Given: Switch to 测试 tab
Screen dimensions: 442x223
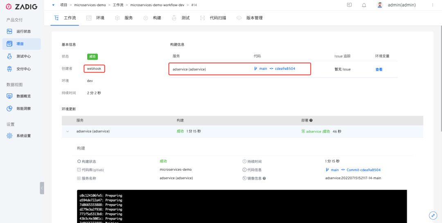Looking at the screenshot, I should (181, 18).
